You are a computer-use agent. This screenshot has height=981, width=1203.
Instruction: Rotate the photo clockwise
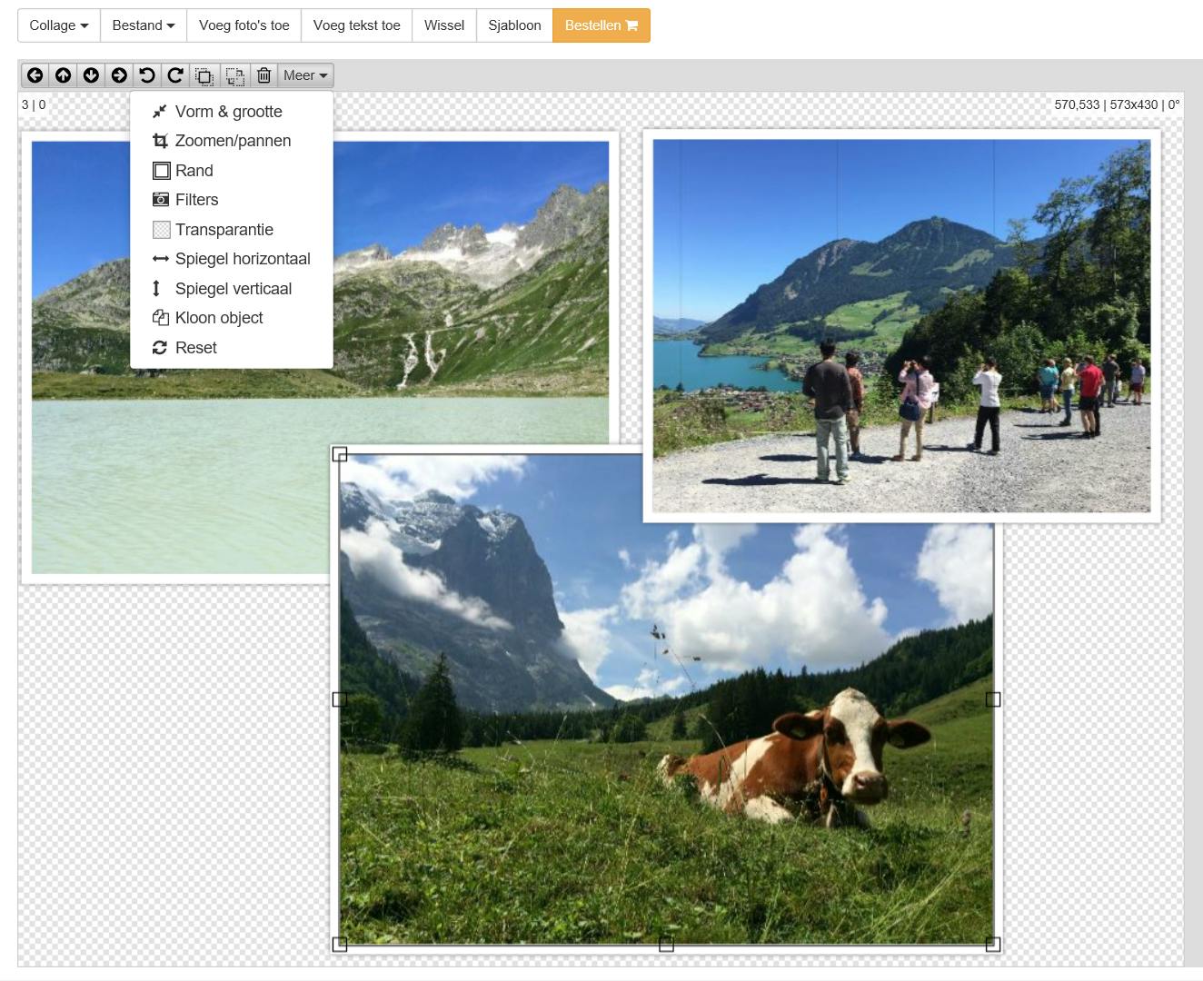click(x=175, y=75)
